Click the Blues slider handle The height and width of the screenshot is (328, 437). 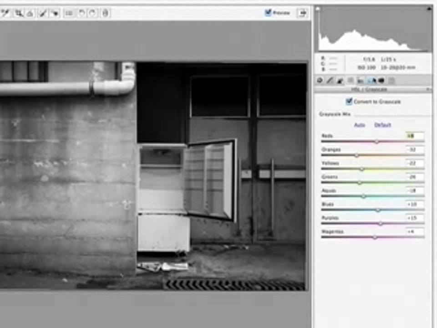[378, 210]
